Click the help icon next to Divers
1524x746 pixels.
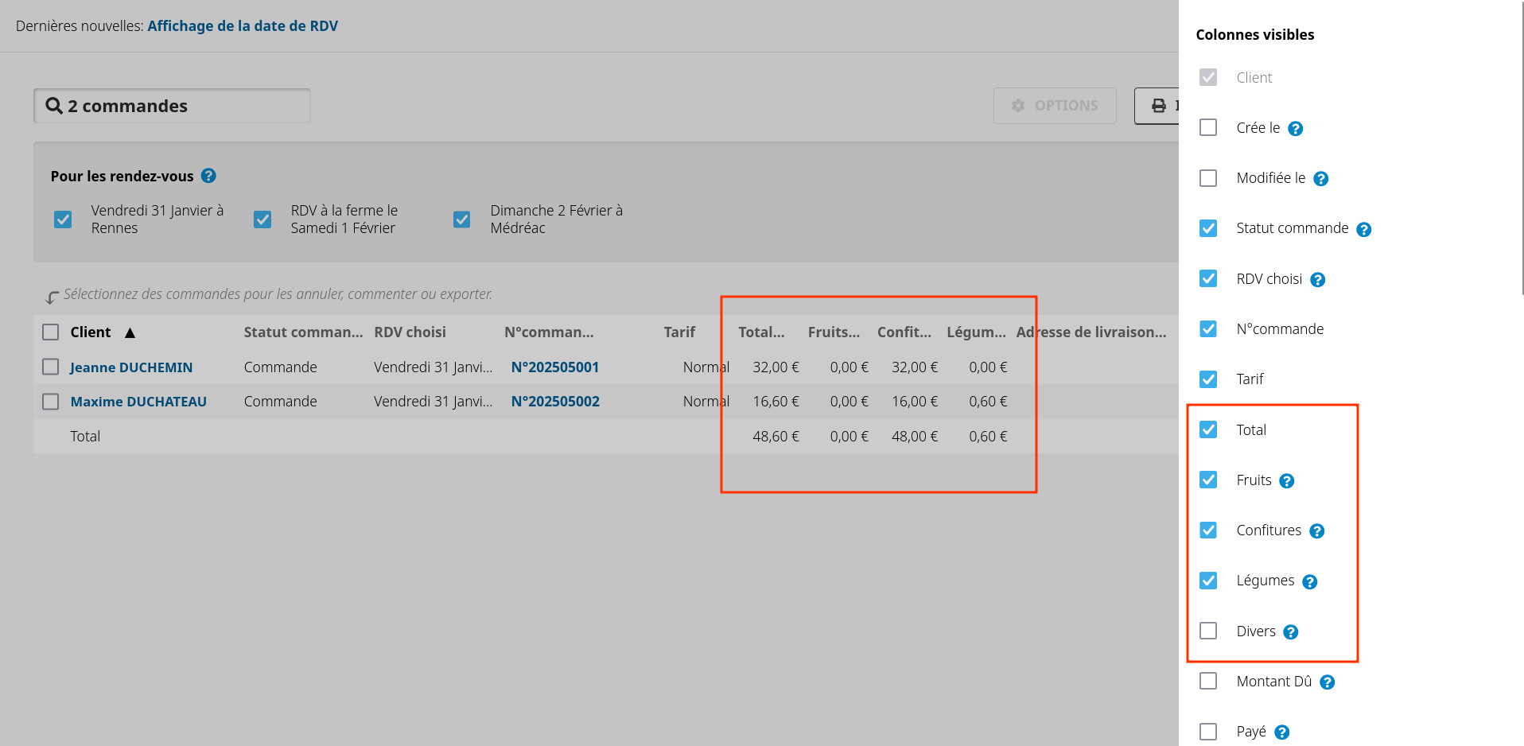click(x=1290, y=632)
